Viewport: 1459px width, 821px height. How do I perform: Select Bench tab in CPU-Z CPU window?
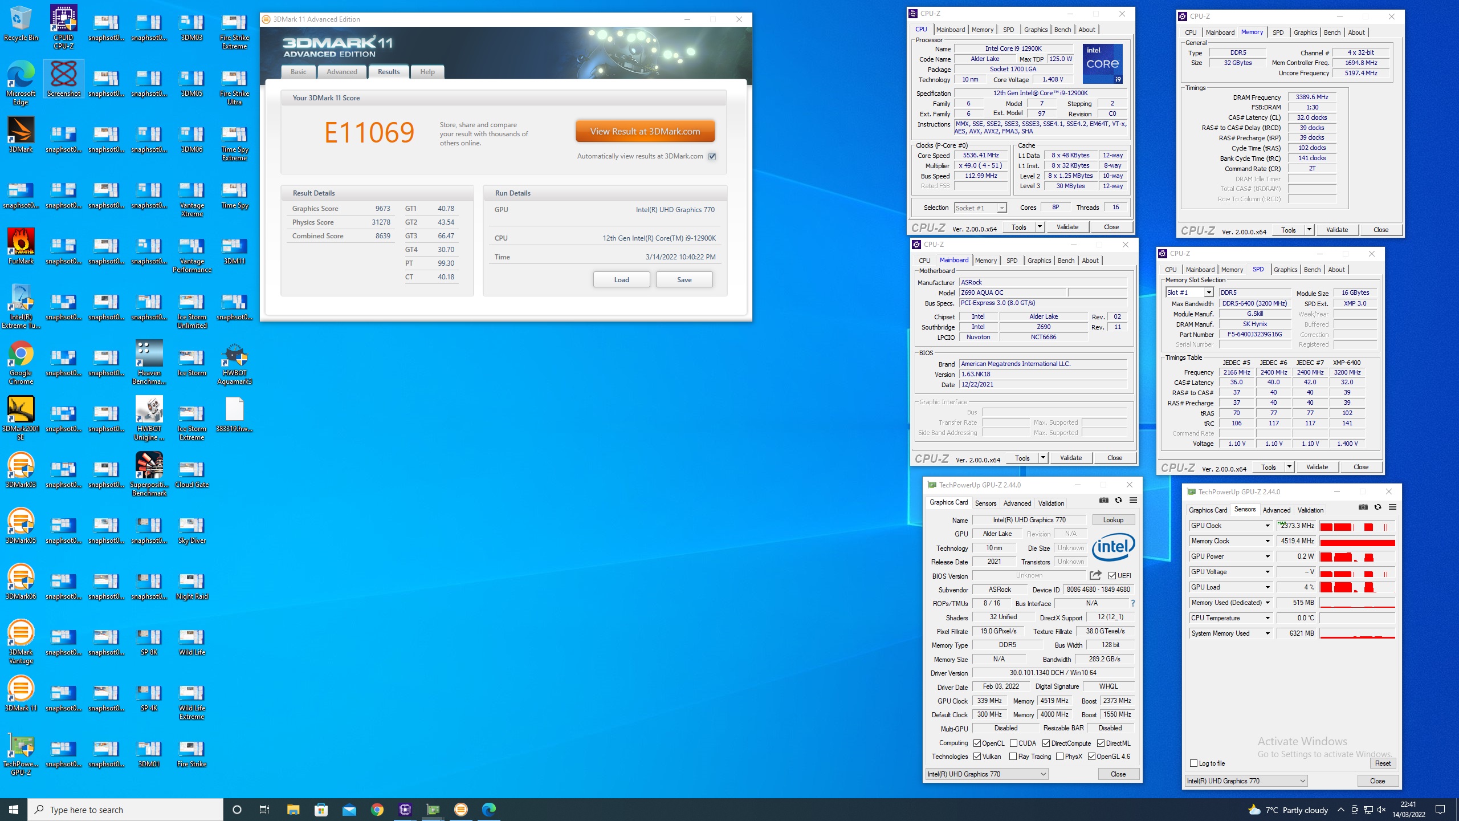[x=1062, y=30]
